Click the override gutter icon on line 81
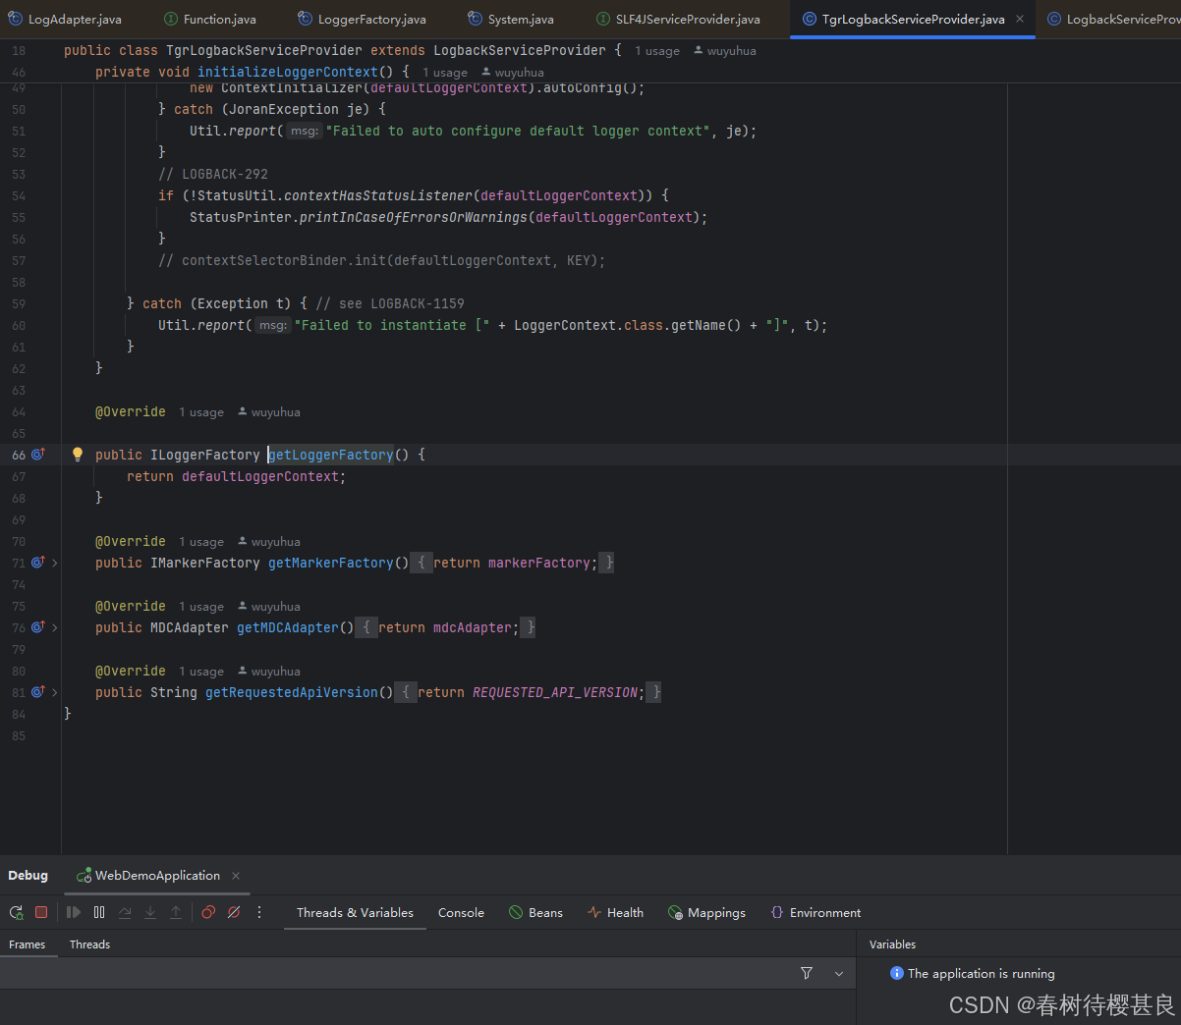 click(38, 692)
